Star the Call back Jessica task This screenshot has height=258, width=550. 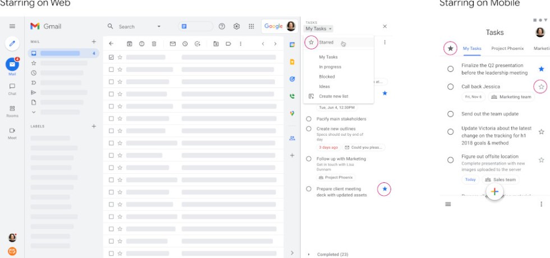pyautogui.click(x=541, y=86)
